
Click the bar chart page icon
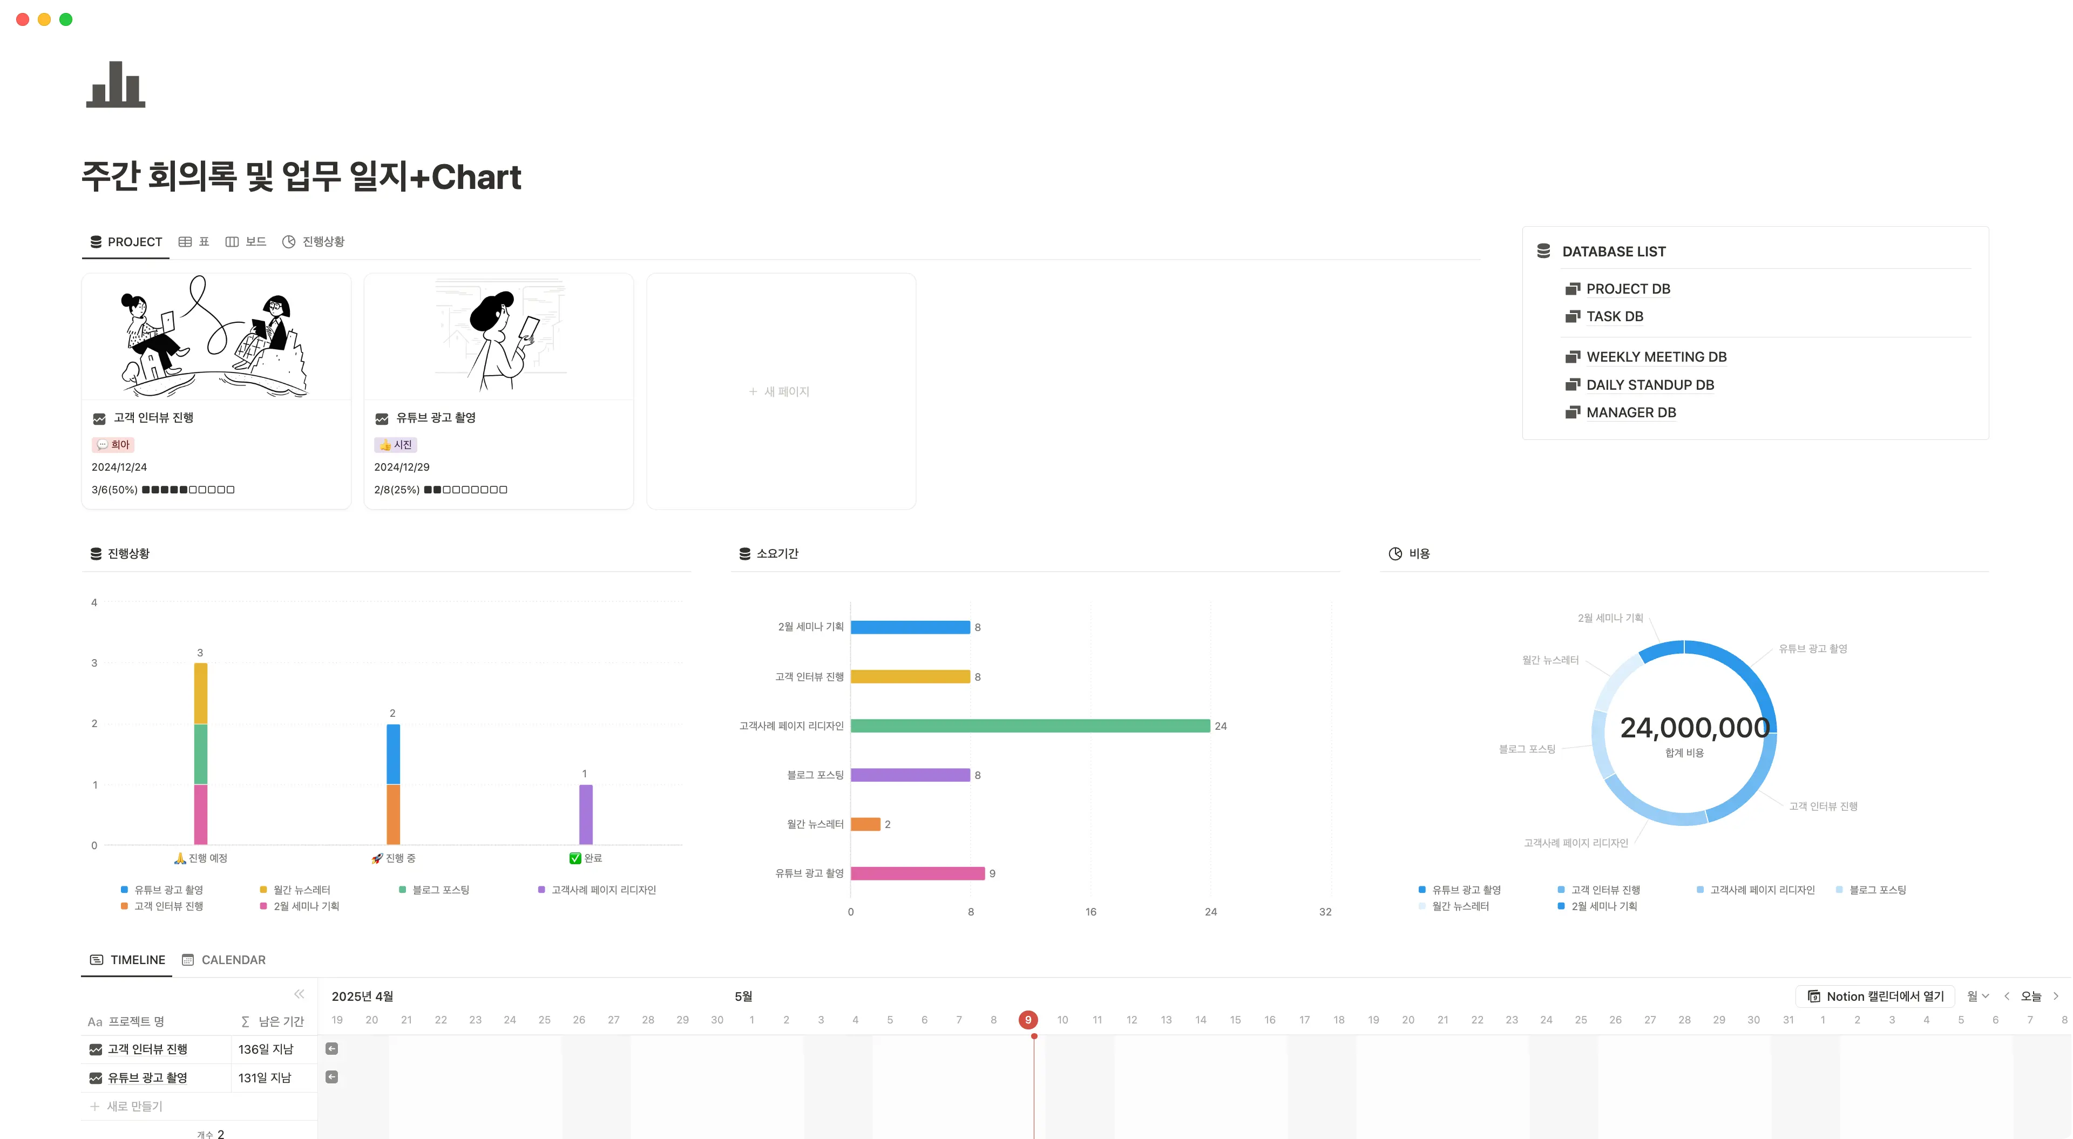point(116,85)
